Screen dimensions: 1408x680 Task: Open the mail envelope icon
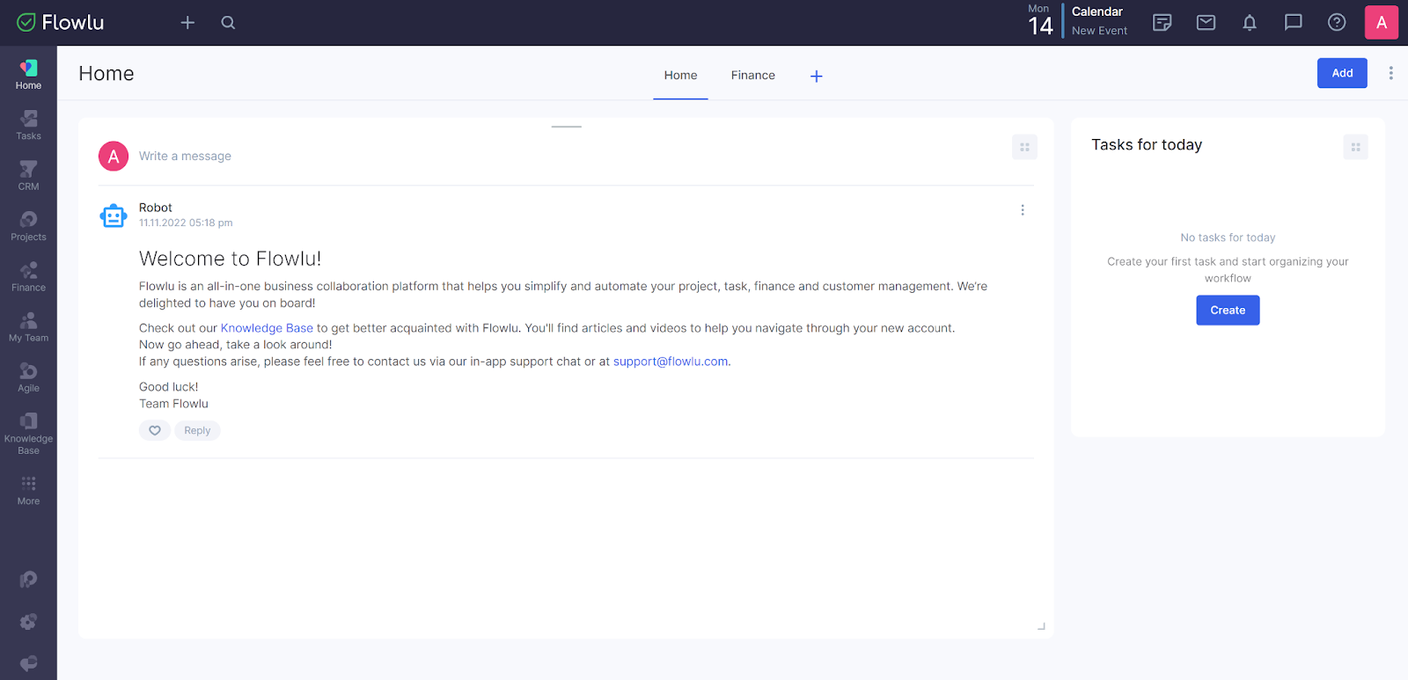[1206, 23]
